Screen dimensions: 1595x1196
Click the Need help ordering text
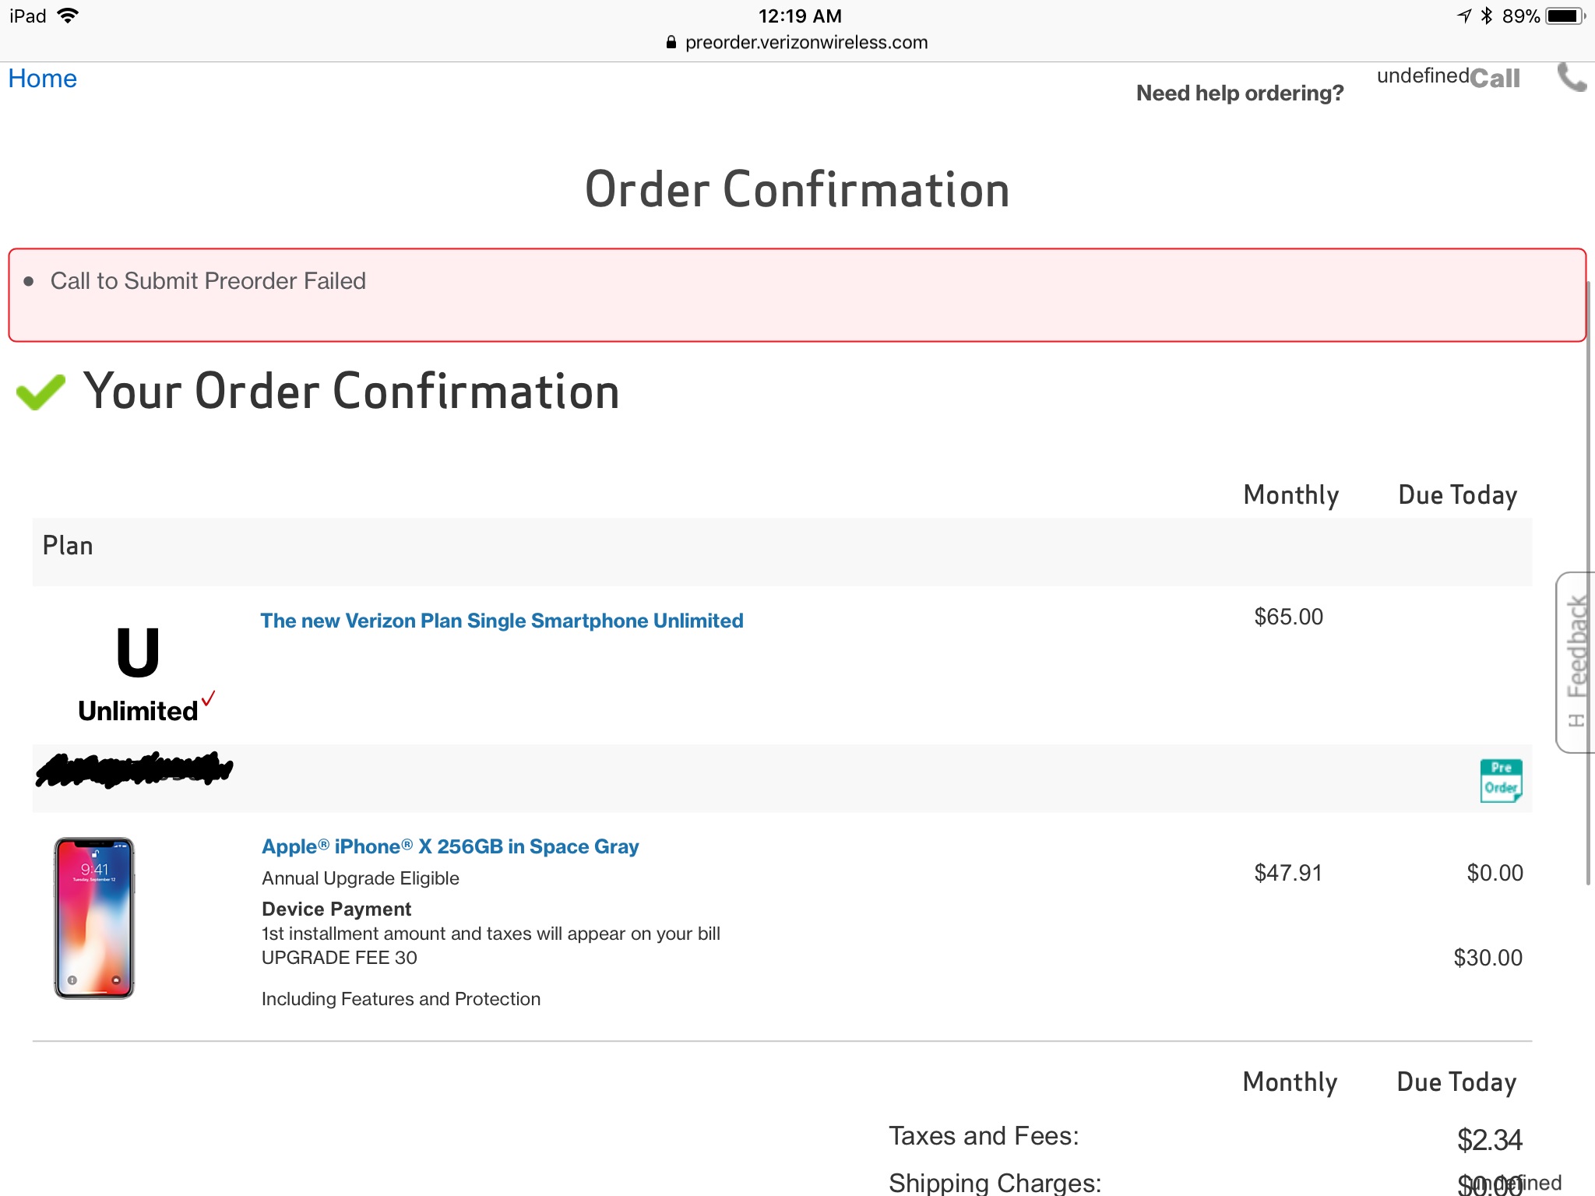click(1240, 93)
